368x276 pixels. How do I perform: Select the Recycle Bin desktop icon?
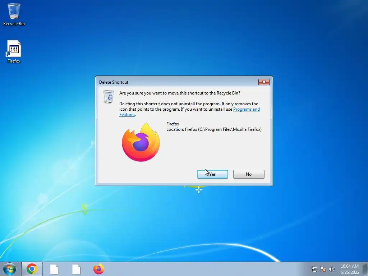click(x=14, y=14)
